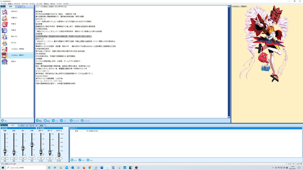Click the 停止 (stop) button
Viewport: 303px width, 170px height.
[x=47, y=121]
